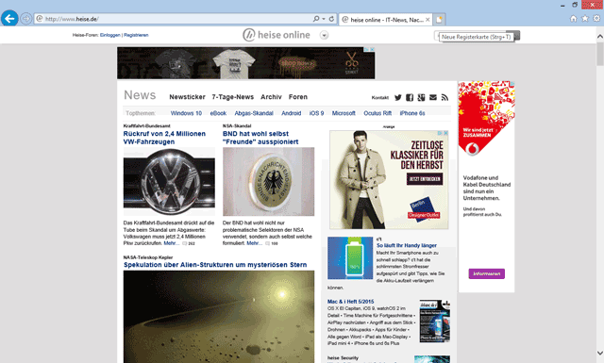This screenshot has height=363, width=604.
Task: Open the address bar dropdown arrow
Action: [324, 19]
